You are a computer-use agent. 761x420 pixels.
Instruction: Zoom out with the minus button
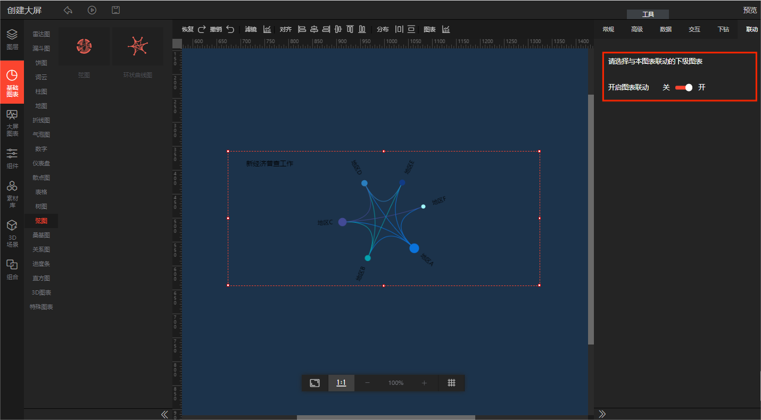(x=367, y=383)
